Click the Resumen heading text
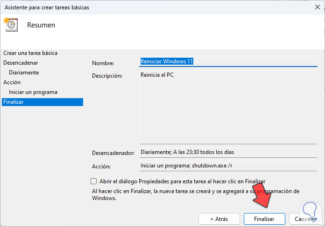325x227 pixels. click(x=41, y=25)
